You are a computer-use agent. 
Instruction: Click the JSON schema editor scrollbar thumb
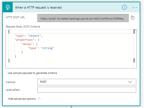pos(134,32)
